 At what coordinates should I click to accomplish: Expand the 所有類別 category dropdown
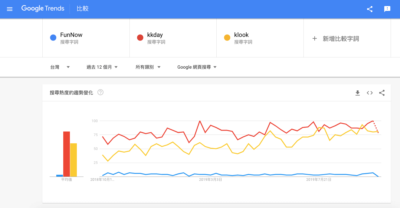pos(148,67)
